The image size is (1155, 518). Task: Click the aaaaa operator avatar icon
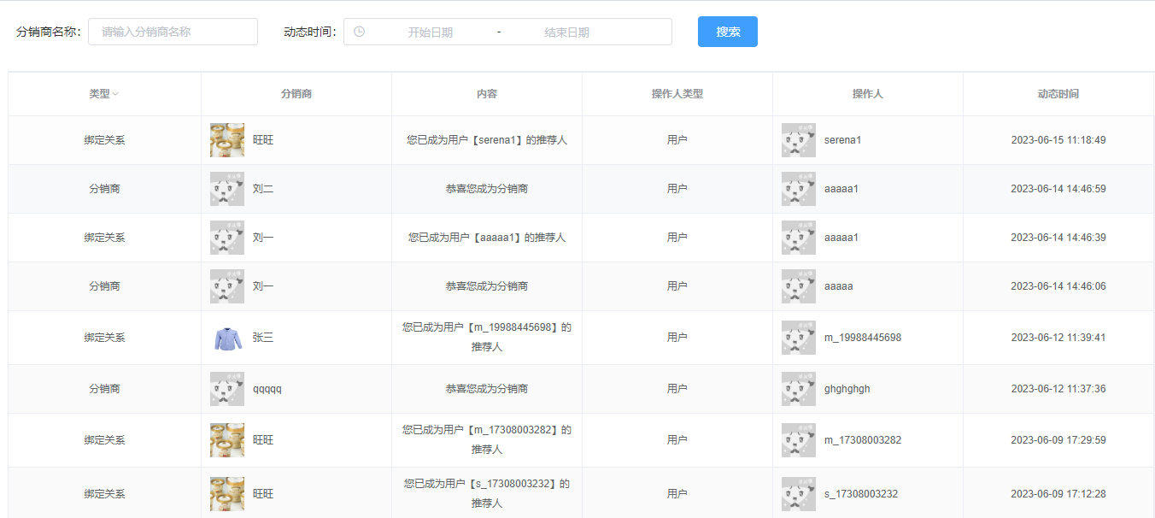799,286
